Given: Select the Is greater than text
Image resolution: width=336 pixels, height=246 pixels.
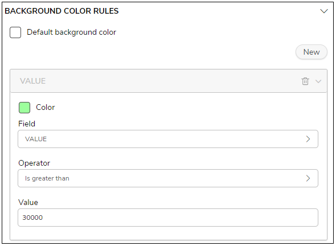Looking at the screenshot, I should (x=47, y=178).
